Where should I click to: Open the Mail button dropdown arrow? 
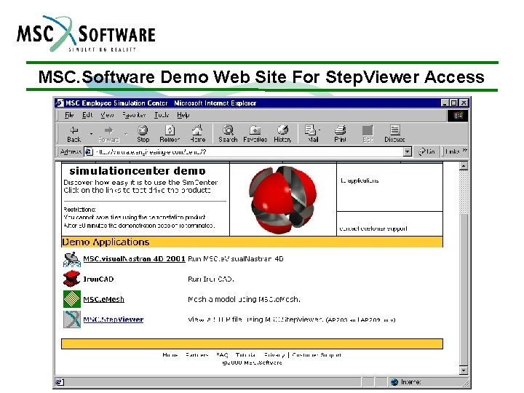point(319,130)
